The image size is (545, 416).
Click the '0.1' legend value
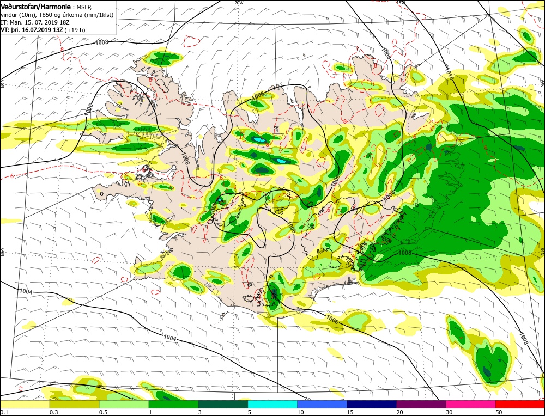coord(3,412)
